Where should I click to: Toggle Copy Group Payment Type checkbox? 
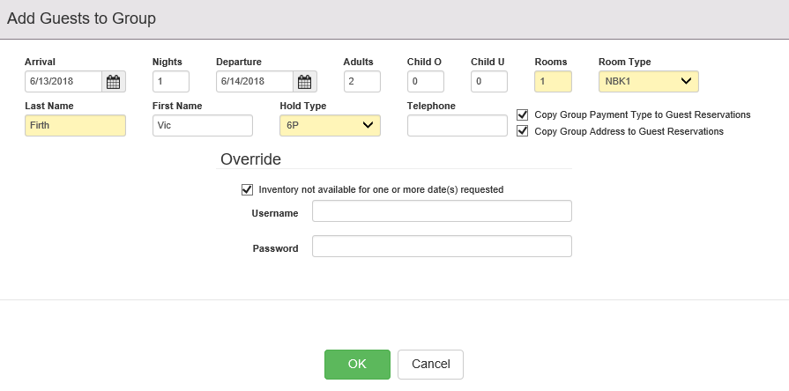coord(523,114)
